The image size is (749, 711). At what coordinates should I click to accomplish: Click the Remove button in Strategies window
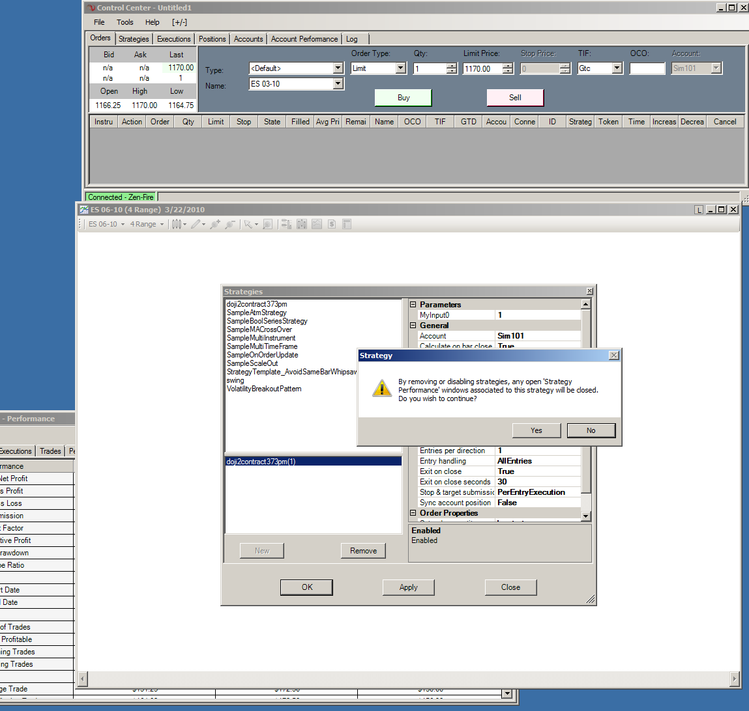click(x=363, y=551)
